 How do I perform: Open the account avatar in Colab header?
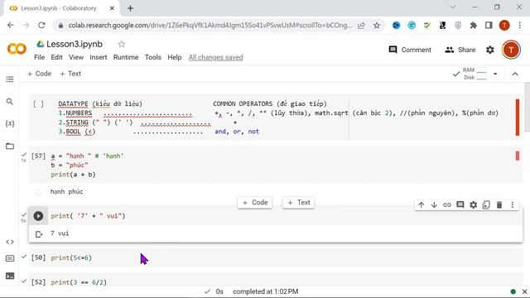(511, 50)
